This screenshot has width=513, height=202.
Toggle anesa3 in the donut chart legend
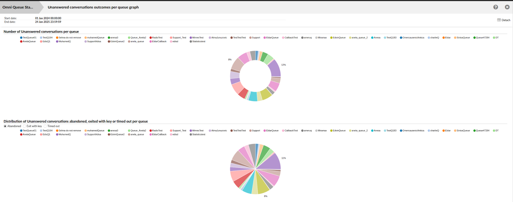pos(113,38)
